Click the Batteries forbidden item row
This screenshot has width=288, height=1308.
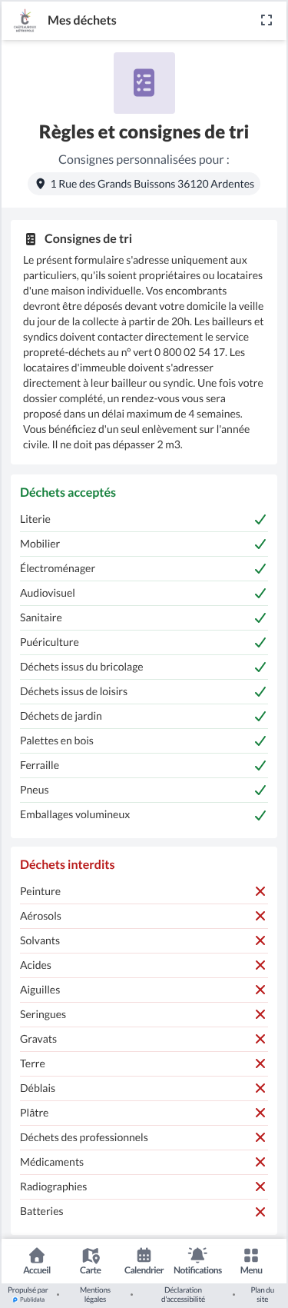144,1212
